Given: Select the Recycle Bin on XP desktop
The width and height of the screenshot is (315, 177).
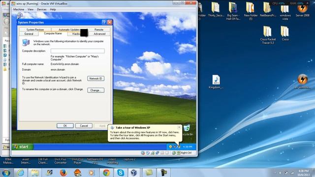Looking at the screenshot, I should [x=187, y=130].
